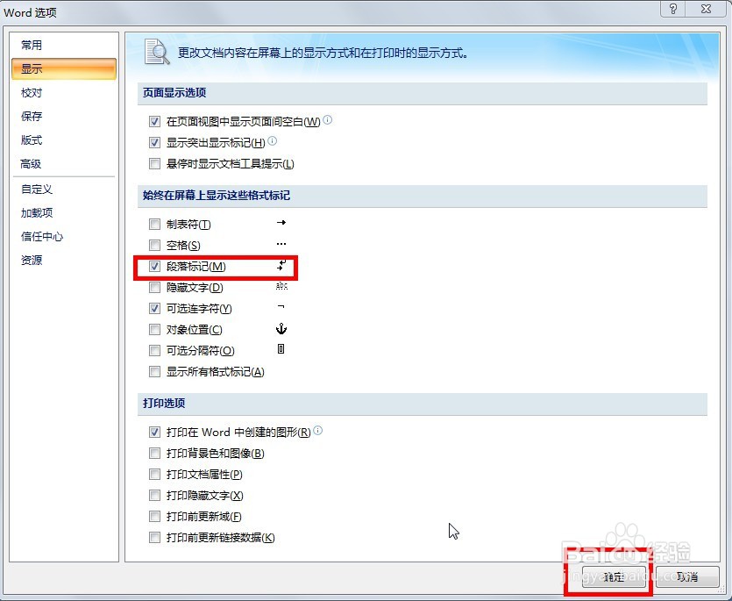This screenshot has width=732, height=601.
Task: Click the paragraph mark symbol next to 段落标记
Action: click(x=281, y=266)
